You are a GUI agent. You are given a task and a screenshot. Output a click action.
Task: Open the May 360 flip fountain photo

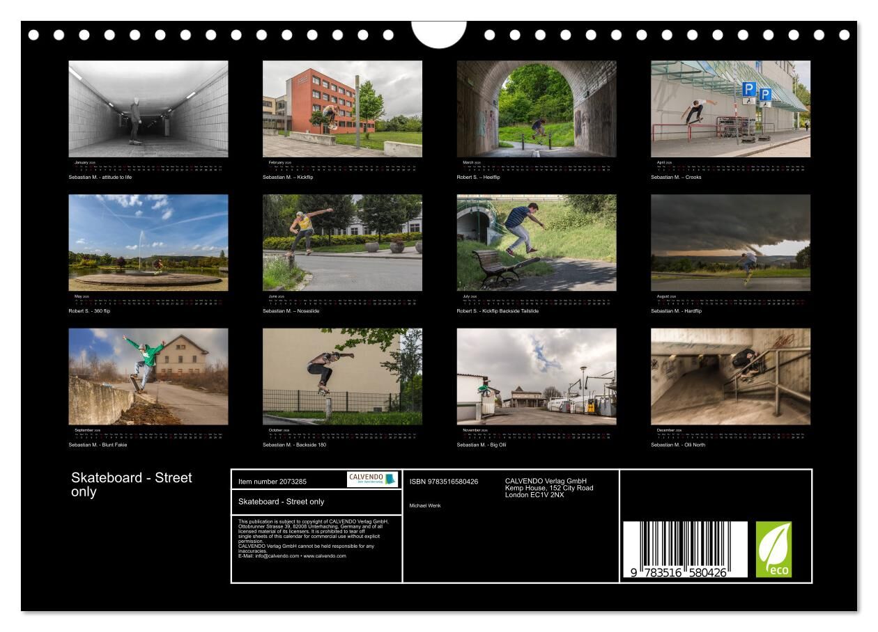(x=148, y=242)
